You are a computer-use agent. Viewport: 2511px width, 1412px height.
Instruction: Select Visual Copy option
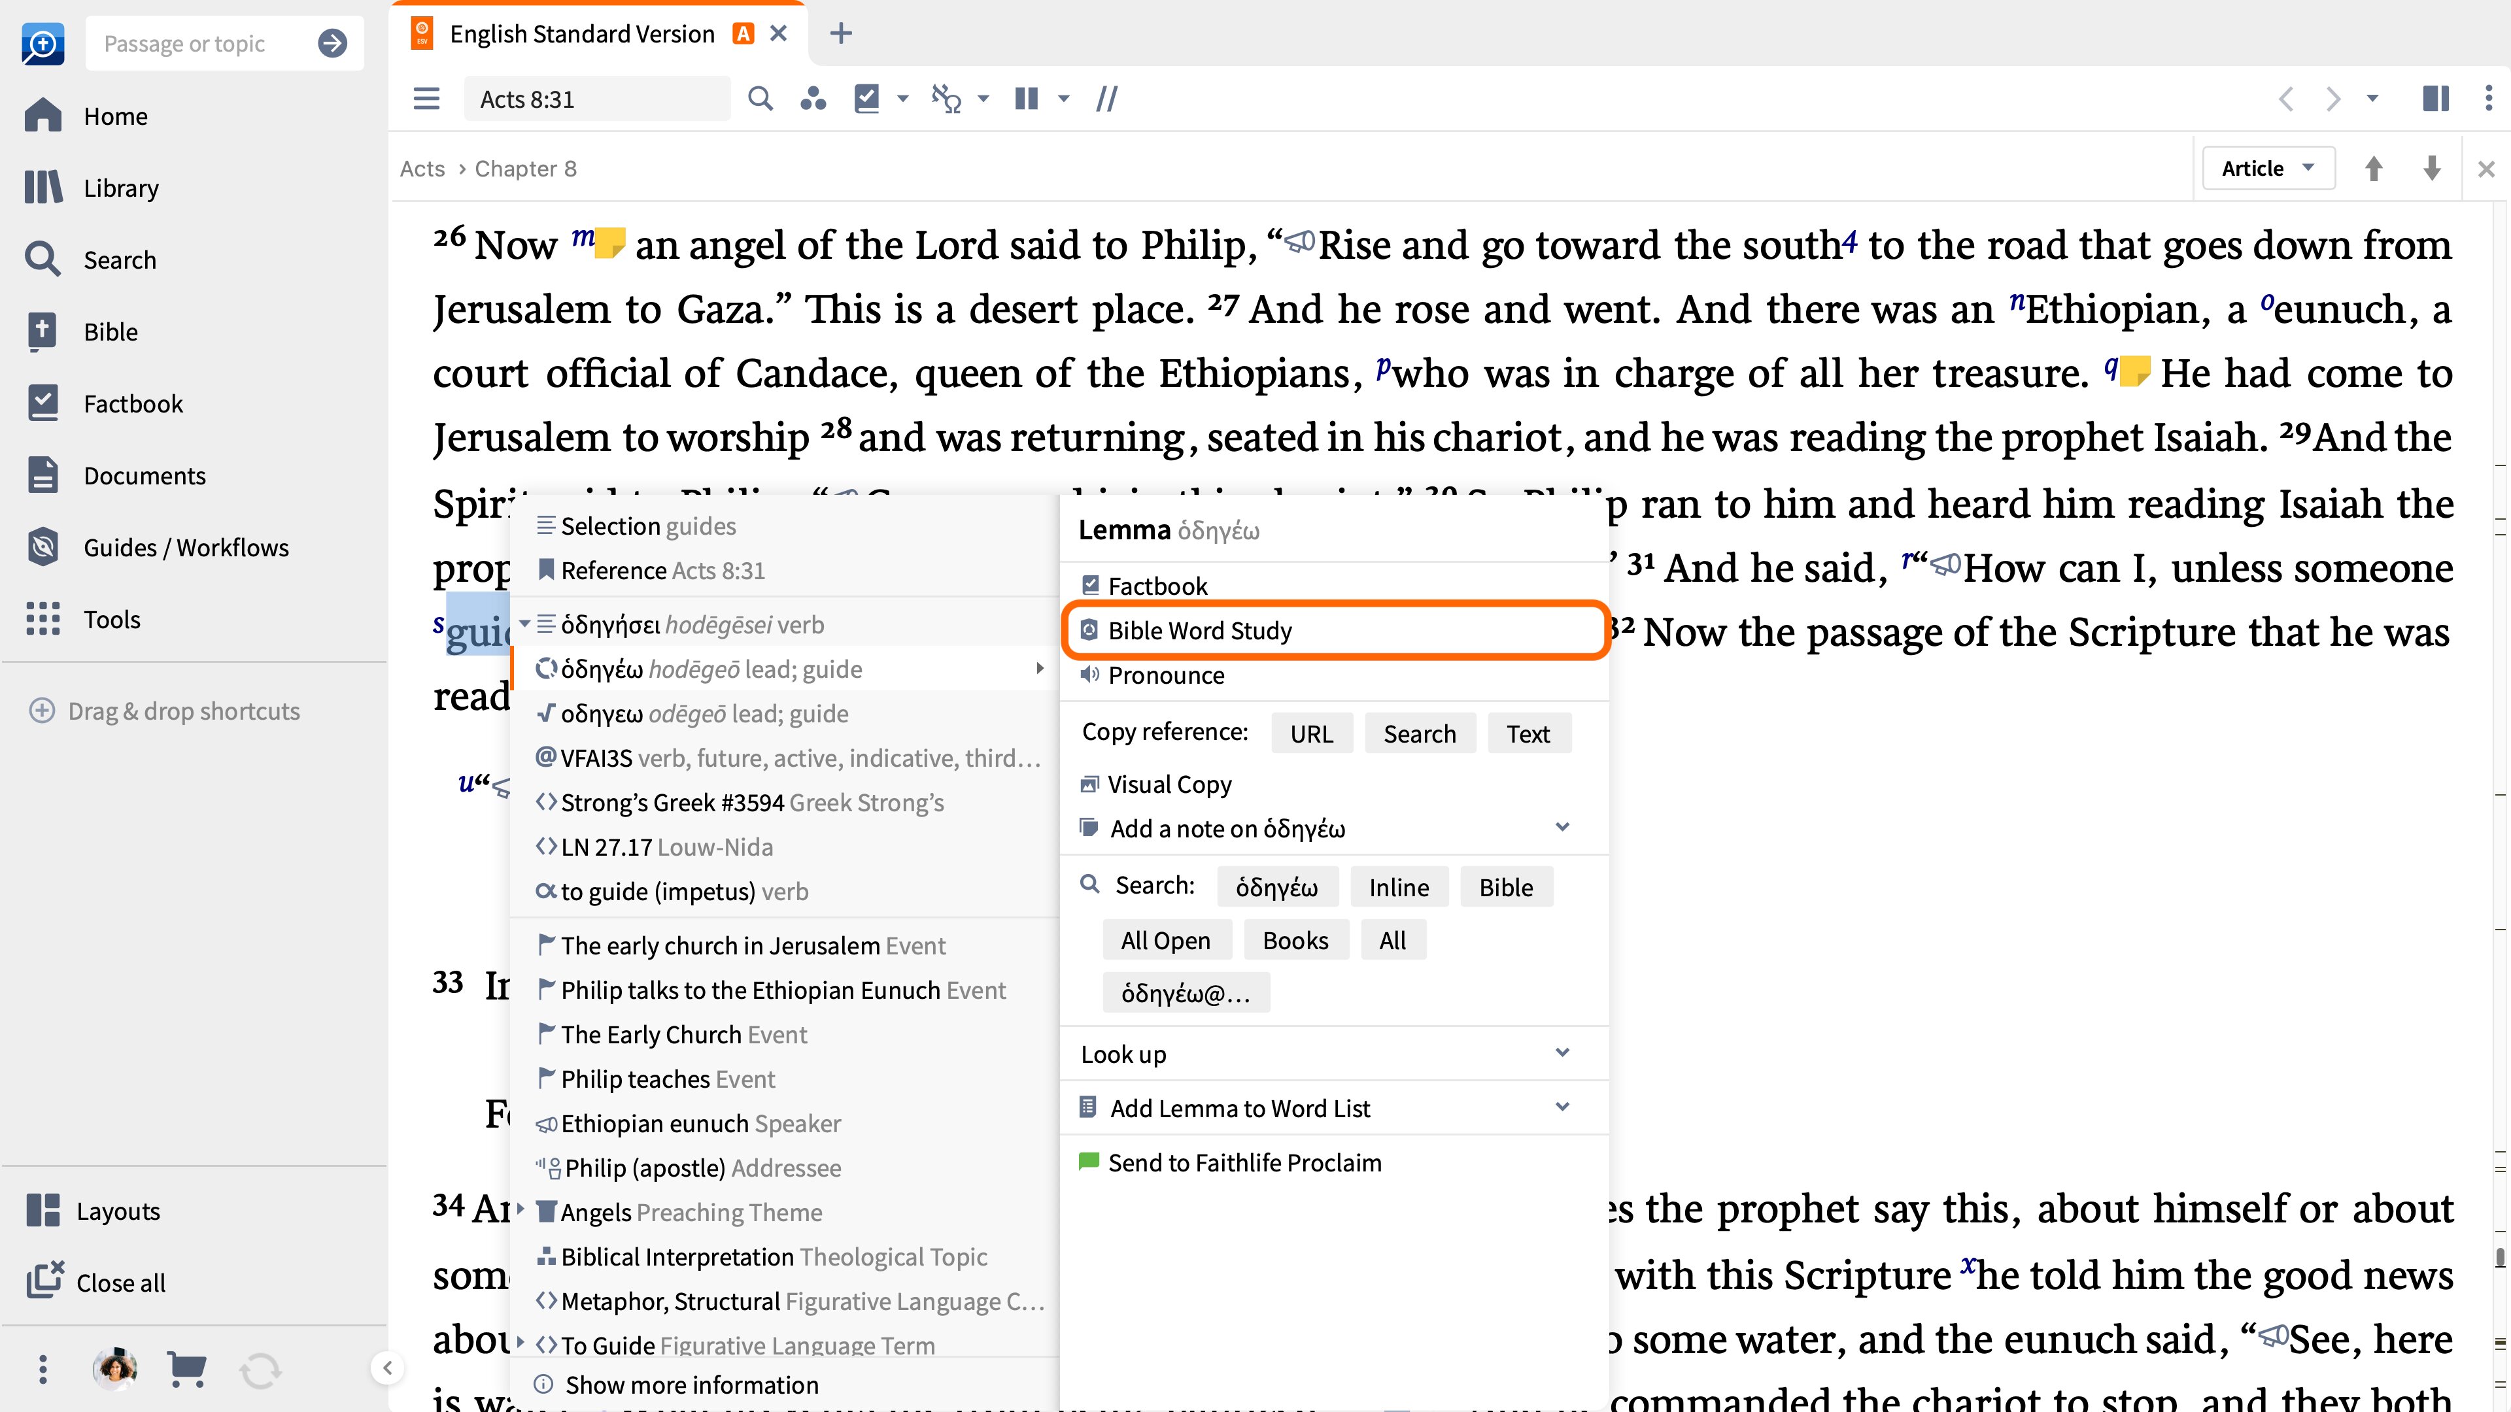point(1333,784)
